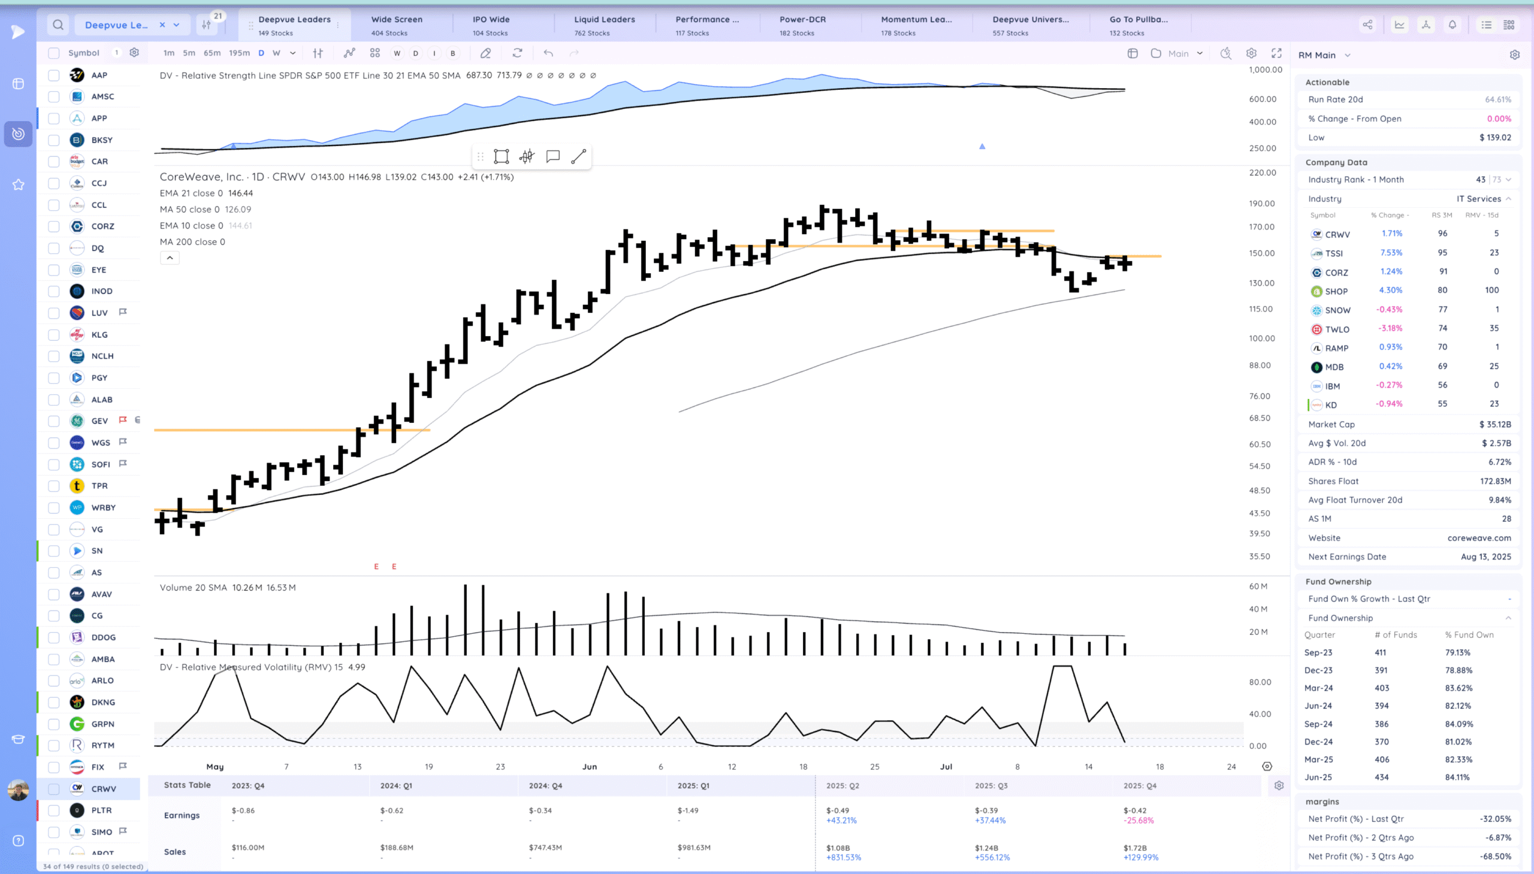
Task: Toggle the select-all Symbol checkbox
Action: coord(54,53)
